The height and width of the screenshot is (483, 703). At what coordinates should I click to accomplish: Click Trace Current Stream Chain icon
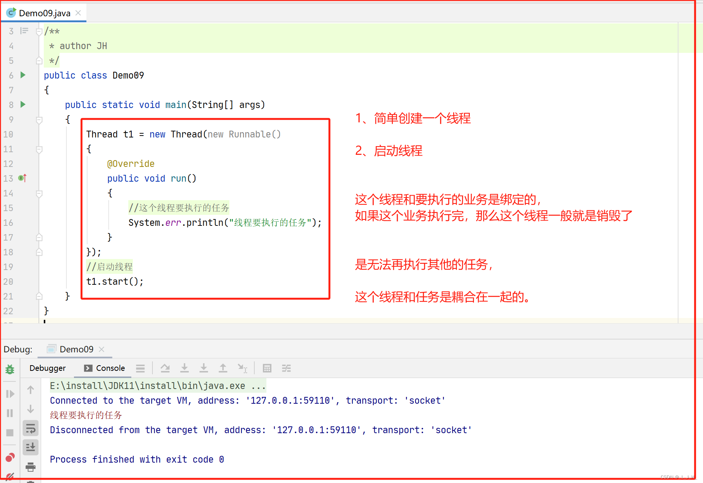286,368
